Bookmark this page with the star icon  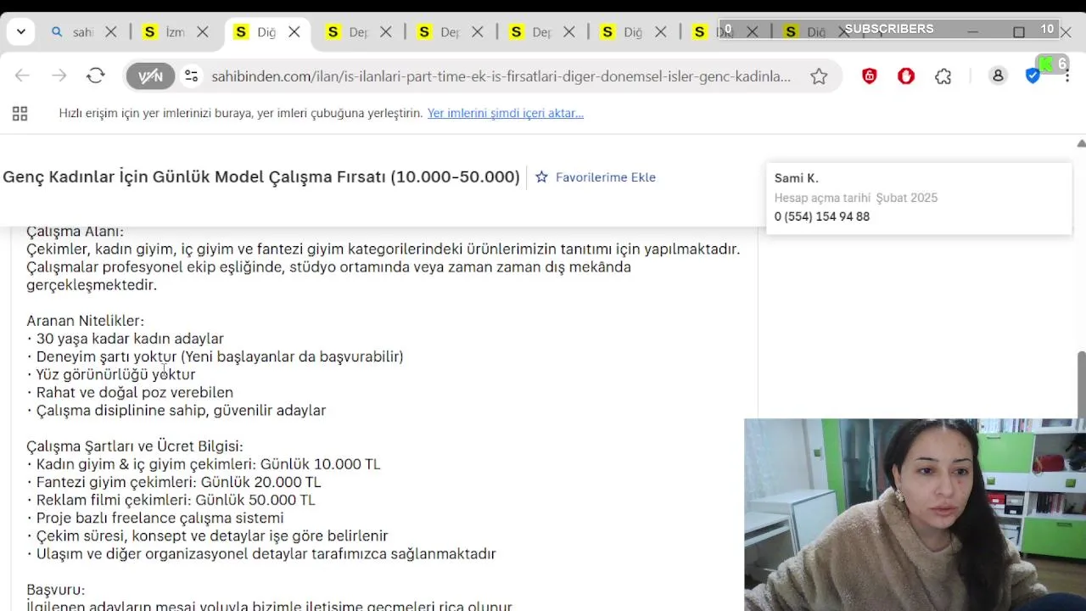pos(819,76)
